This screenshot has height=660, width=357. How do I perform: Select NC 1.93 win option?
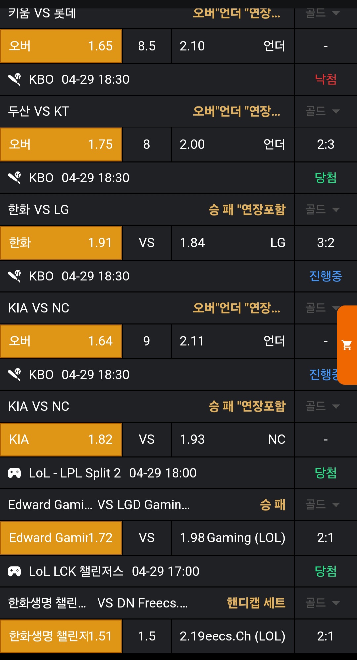pyautogui.click(x=232, y=439)
